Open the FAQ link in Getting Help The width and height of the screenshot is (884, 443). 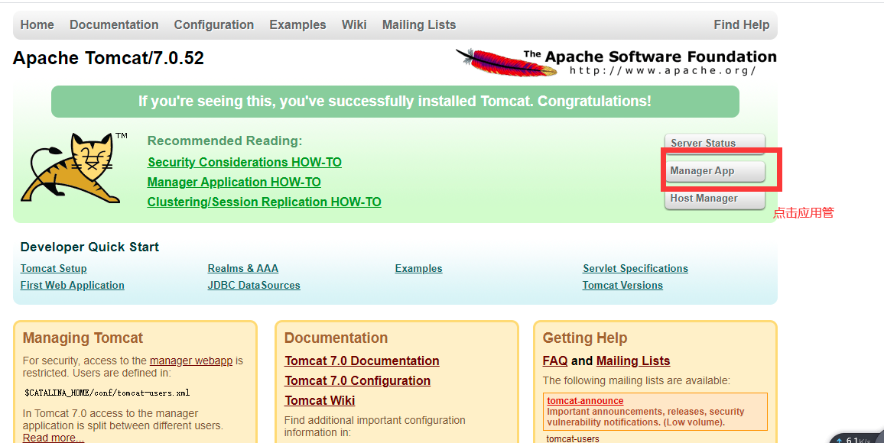click(554, 361)
